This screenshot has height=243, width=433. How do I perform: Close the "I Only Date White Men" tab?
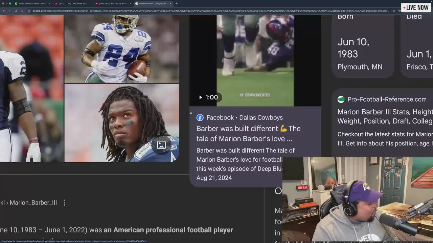click(x=90, y=3)
